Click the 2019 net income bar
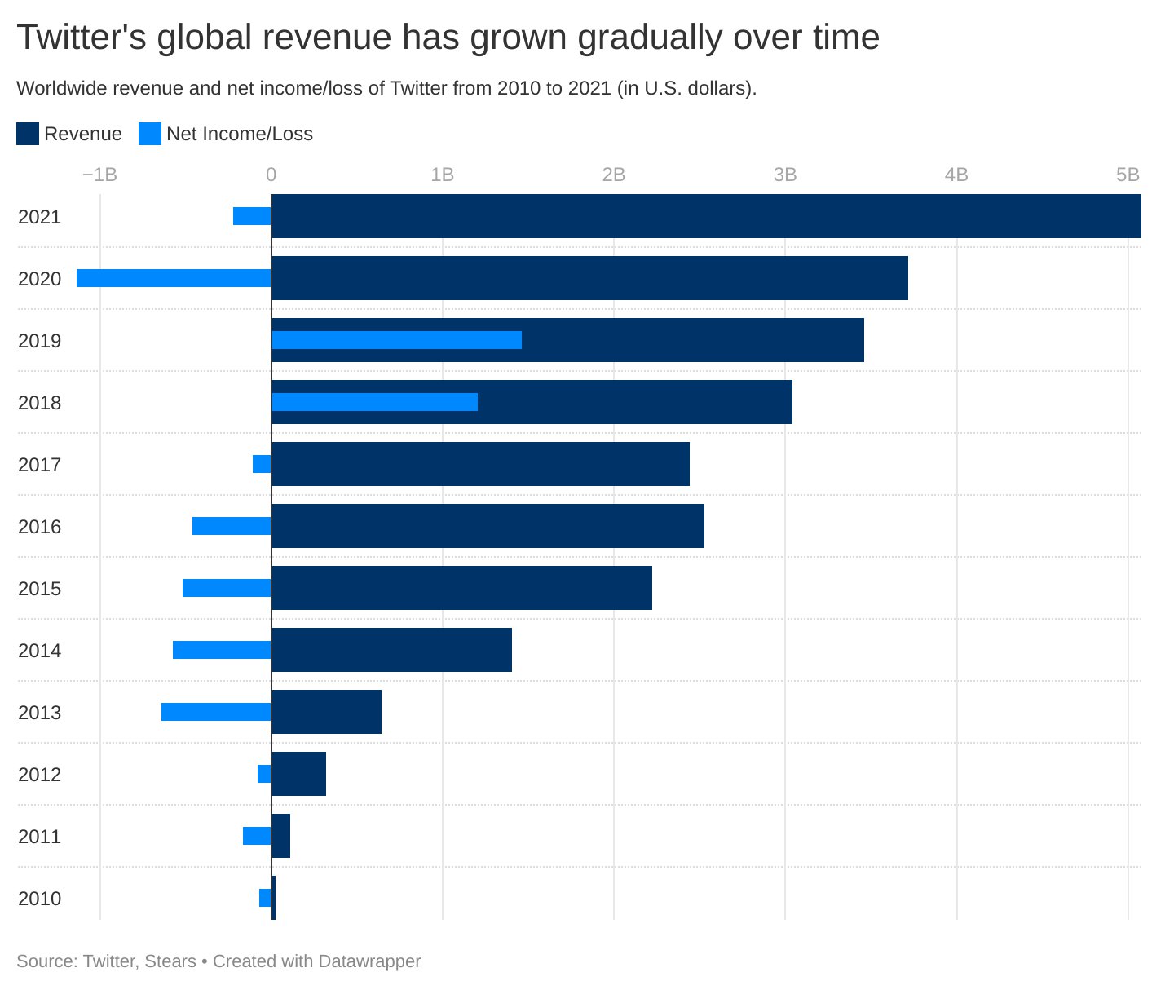The height and width of the screenshot is (990, 1174). (x=396, y=340)
